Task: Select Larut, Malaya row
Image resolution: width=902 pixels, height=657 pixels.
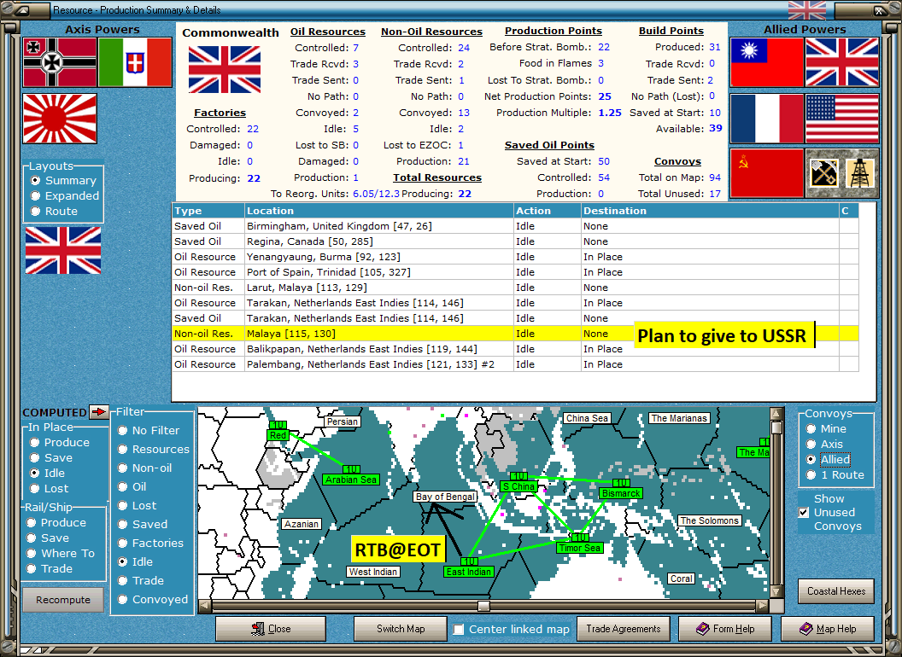Action: click(515, 288)
